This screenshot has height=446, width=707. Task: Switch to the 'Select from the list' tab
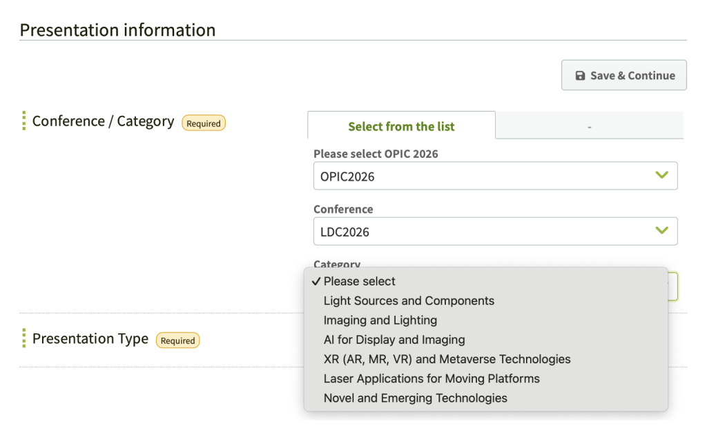pos(401,126)
